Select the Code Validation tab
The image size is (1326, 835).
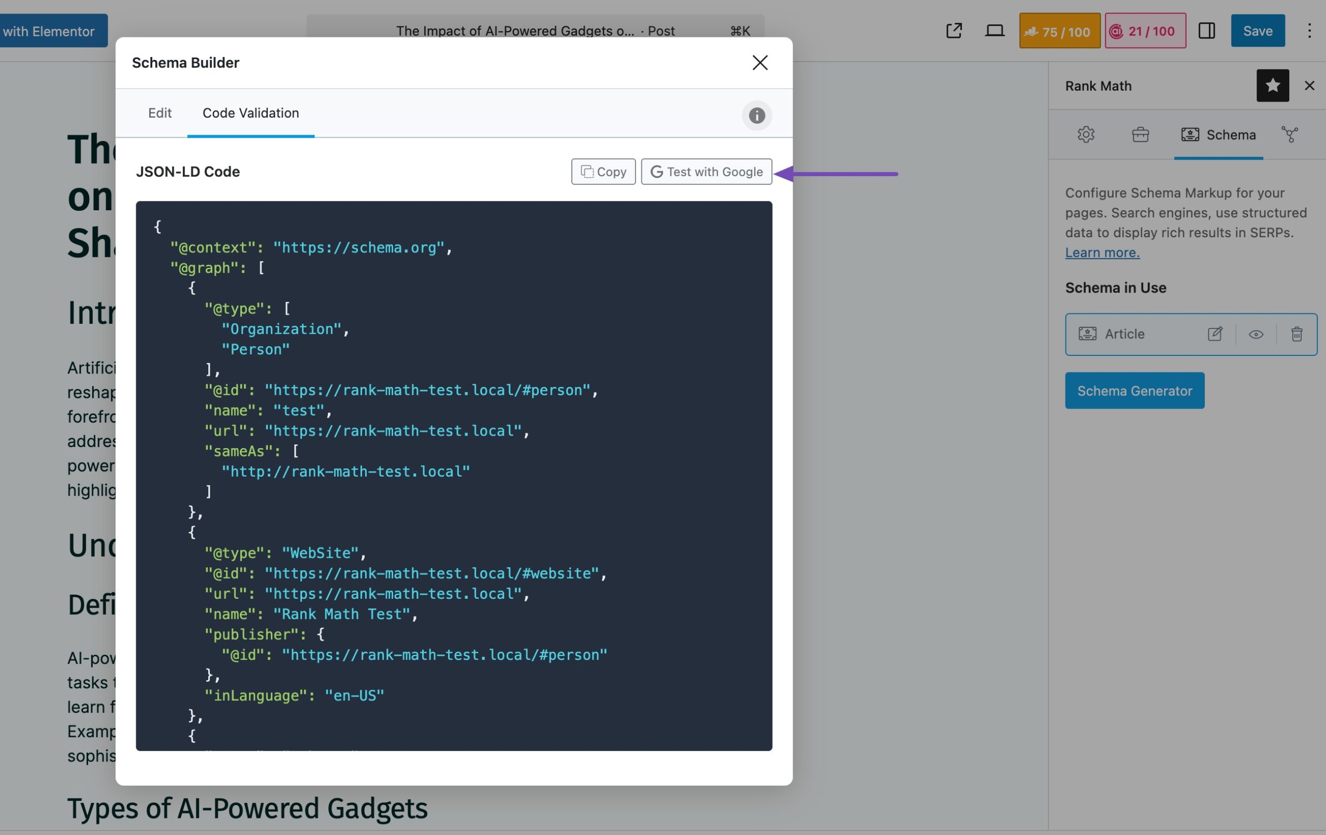(x=251, y=113)
